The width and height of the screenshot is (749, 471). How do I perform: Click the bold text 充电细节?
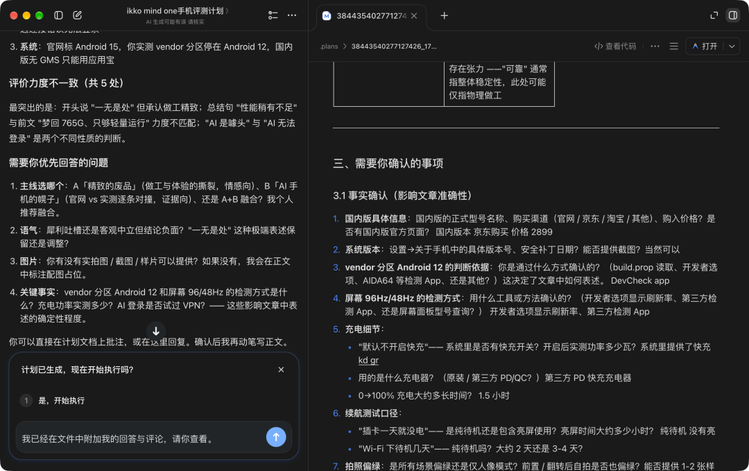tap(363, 329)
